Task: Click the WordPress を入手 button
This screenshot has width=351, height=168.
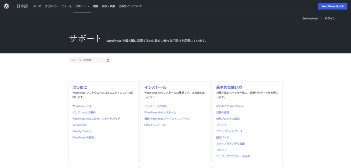Action: click(332, 6)
